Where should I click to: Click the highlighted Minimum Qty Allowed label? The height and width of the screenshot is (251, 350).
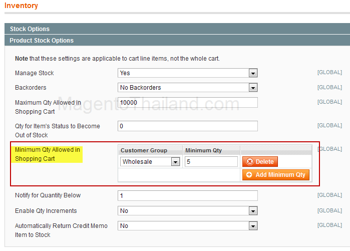(48, 154)
